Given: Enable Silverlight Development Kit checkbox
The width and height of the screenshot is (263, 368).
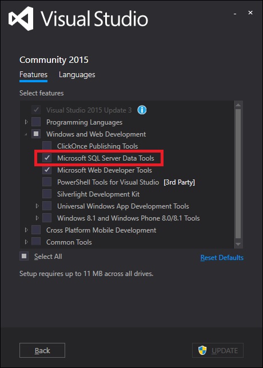Looking at the screenshot, I should point(47,194).
